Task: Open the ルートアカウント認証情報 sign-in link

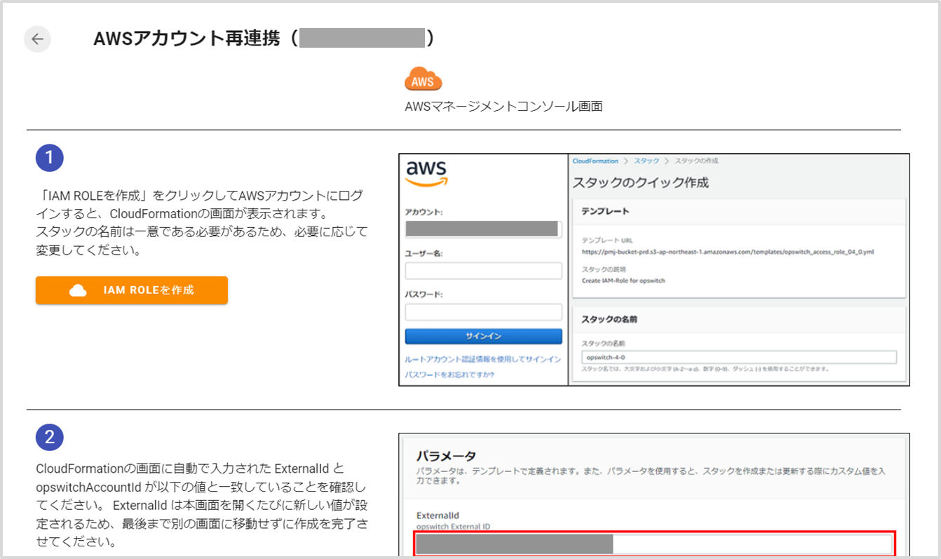Action: click(x=482, y=358)
